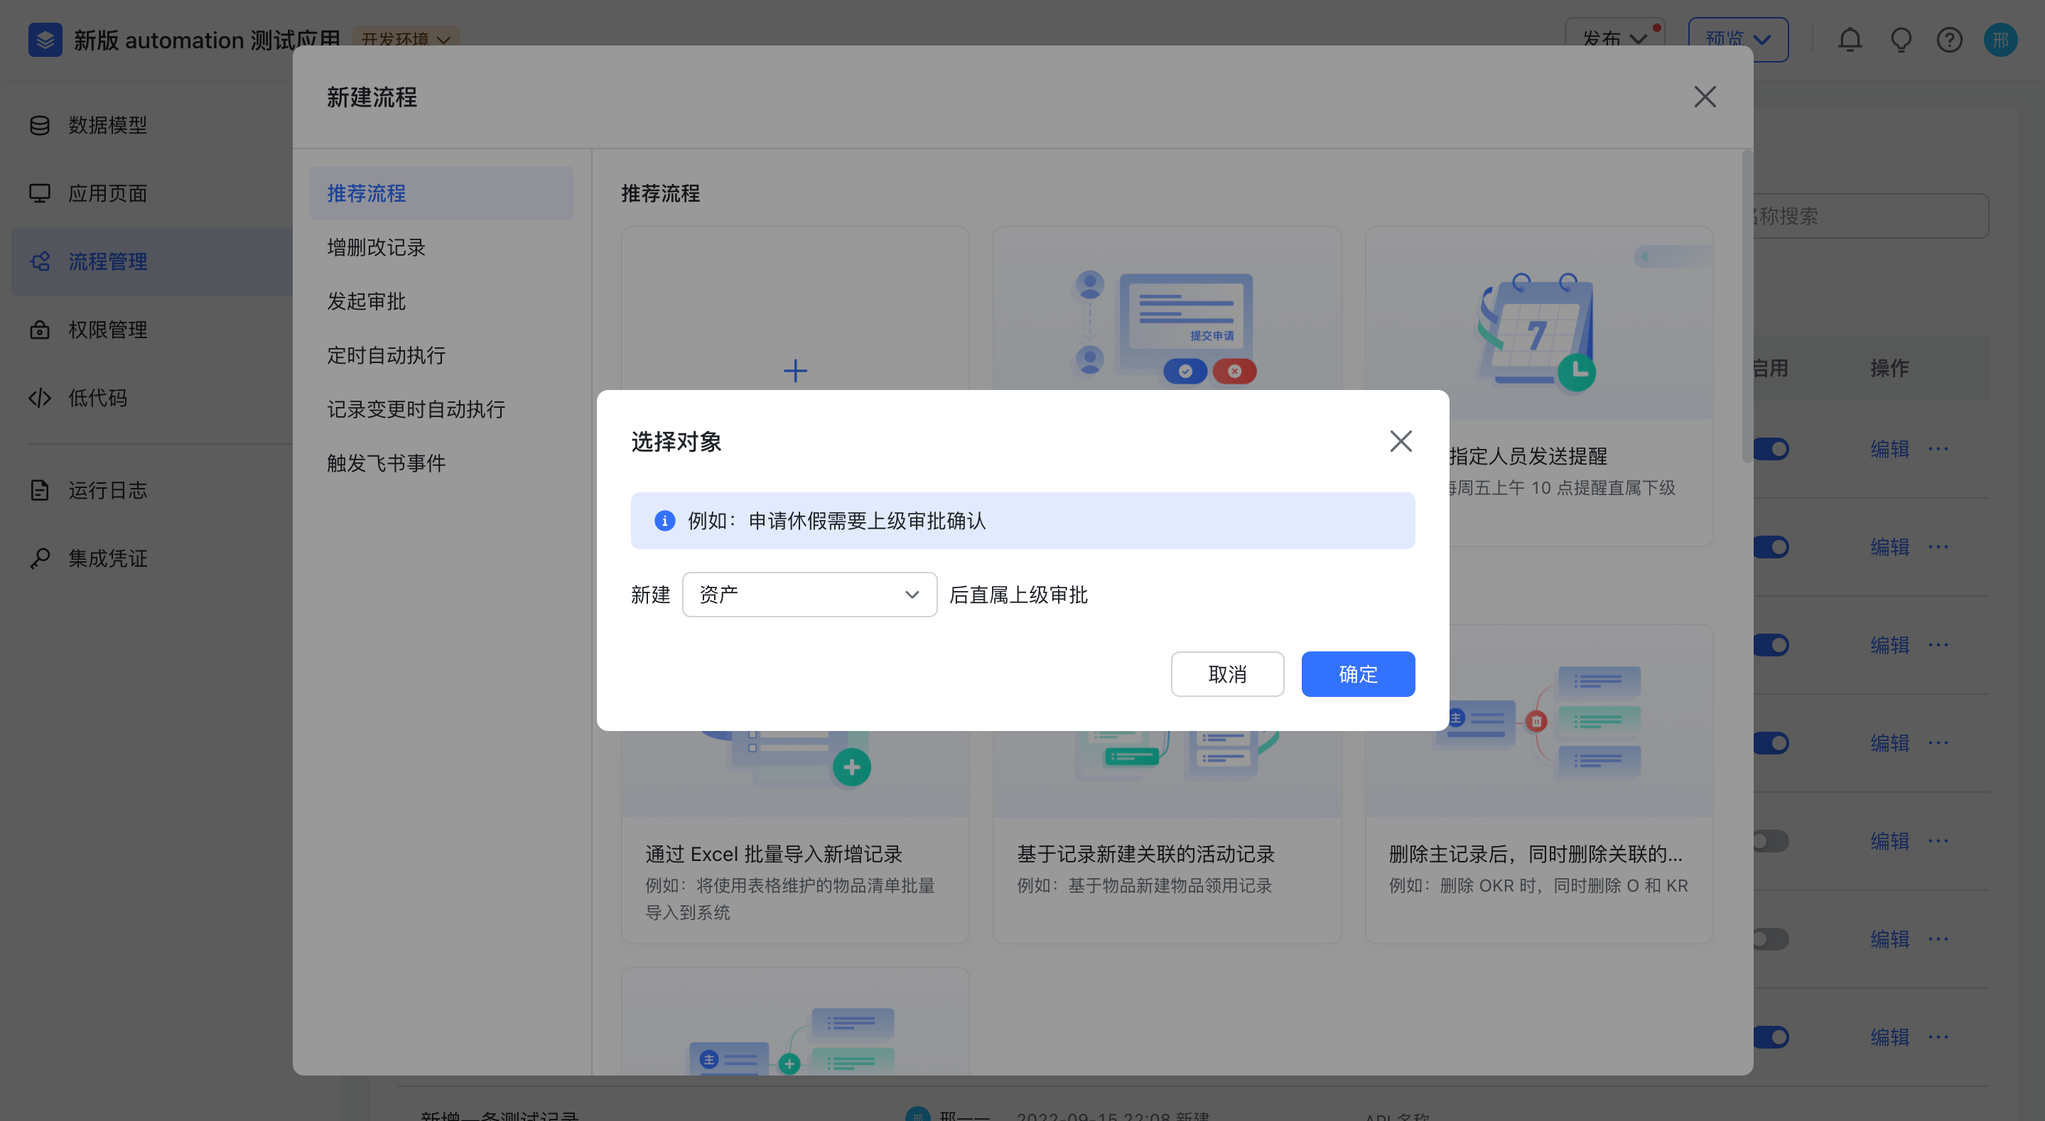
Task: Open the 资产 object dropdown
Action: click(x=809, y=595)
